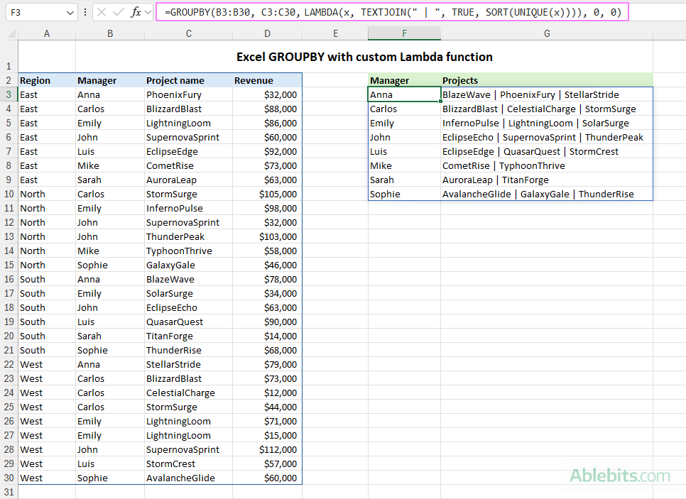Image resolution: width=686 pixels, height=499 pixels.
Task: Click 'AvalancheGlide | GalaxyGale | ThunderRise' cell
Action: 547,194
